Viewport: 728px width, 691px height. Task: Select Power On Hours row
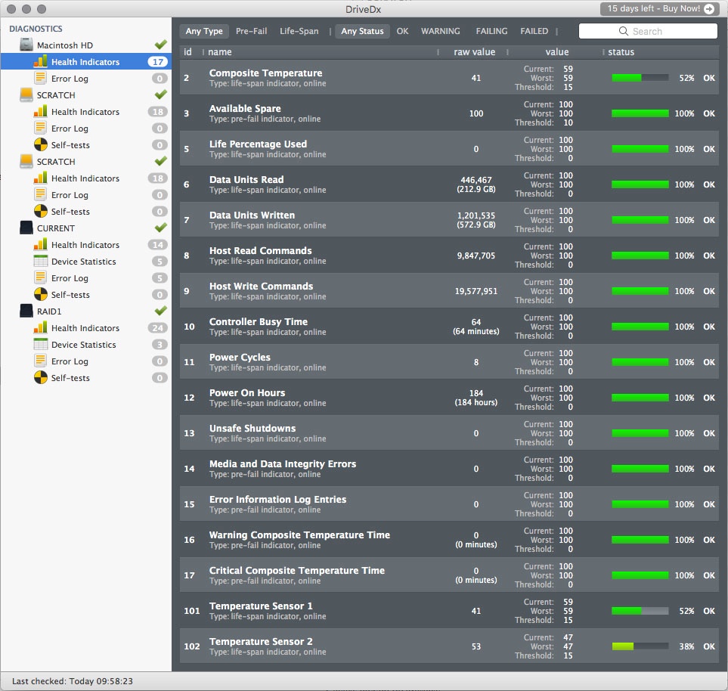click(450, 398)
